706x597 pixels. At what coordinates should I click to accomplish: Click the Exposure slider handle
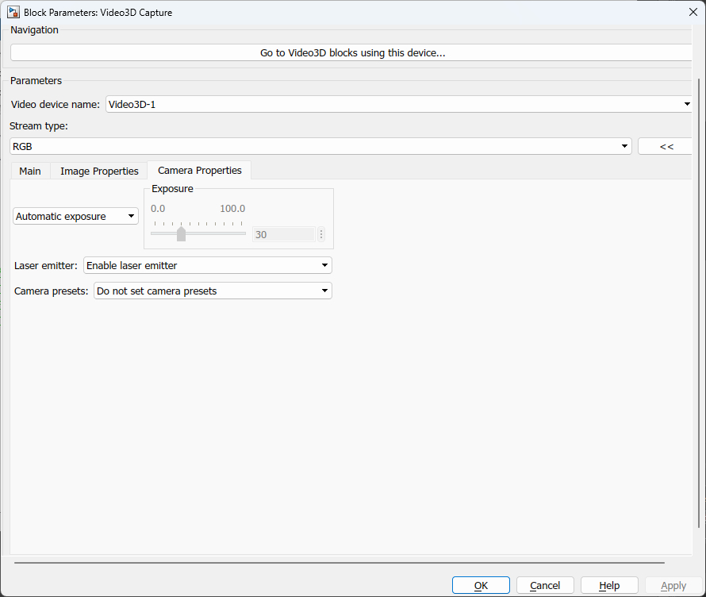click(x=181, y=234)
